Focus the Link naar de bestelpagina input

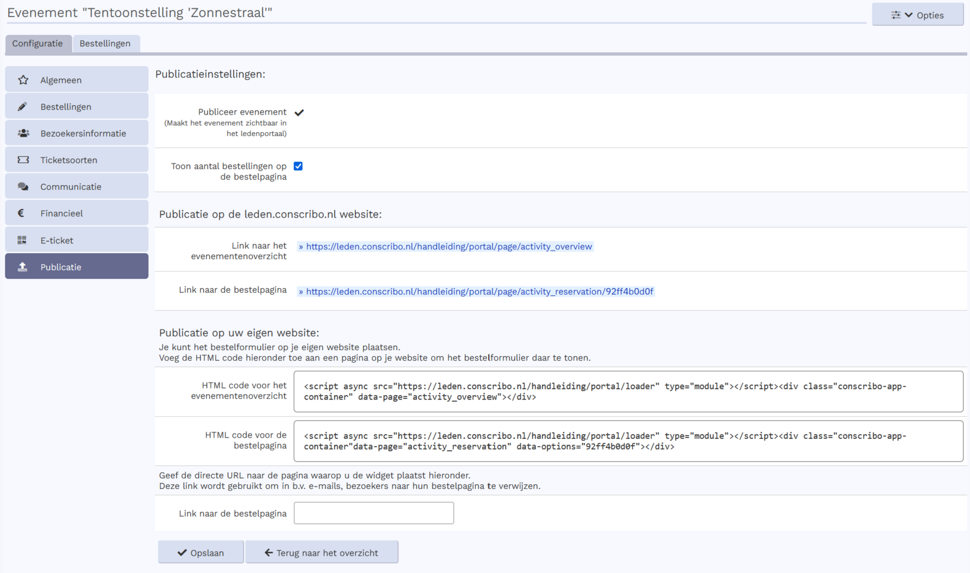[374, 513]
